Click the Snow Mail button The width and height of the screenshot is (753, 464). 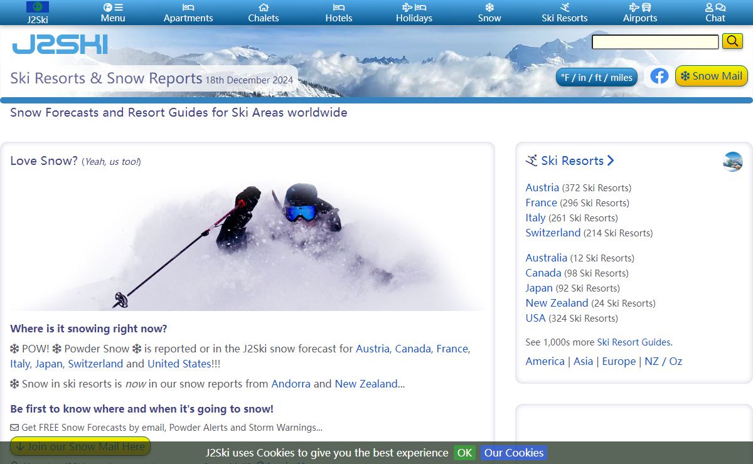tap(711, 76)
